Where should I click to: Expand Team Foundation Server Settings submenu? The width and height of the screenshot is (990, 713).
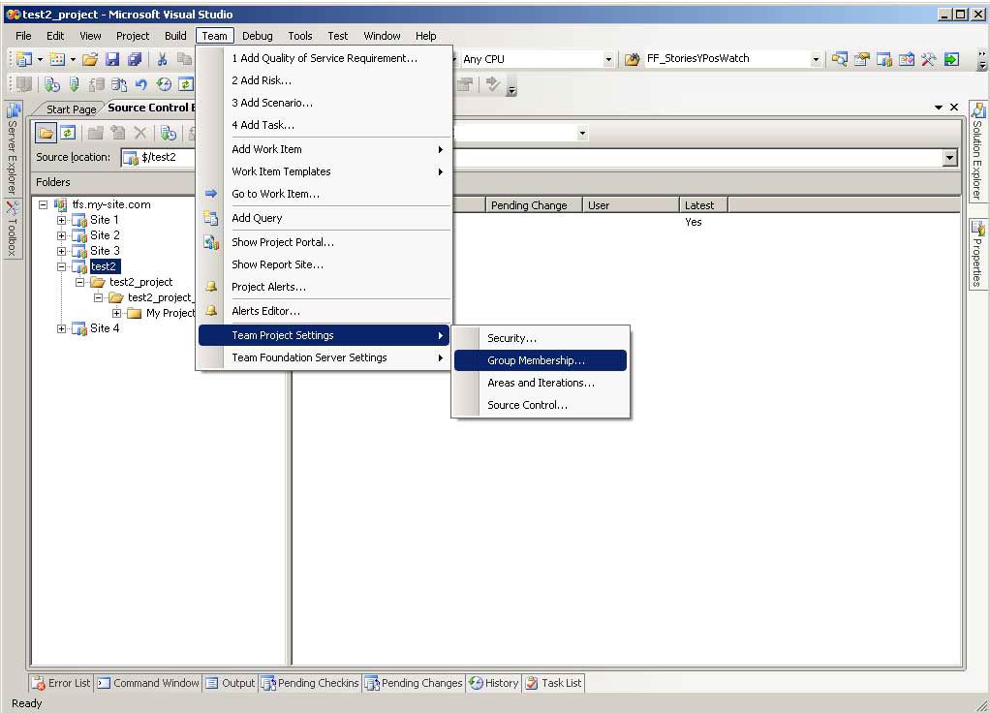pos(324,357)
